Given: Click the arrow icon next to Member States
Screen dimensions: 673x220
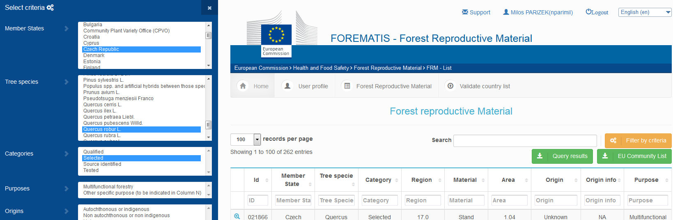Looking at the screenshot, I should 67,28.
